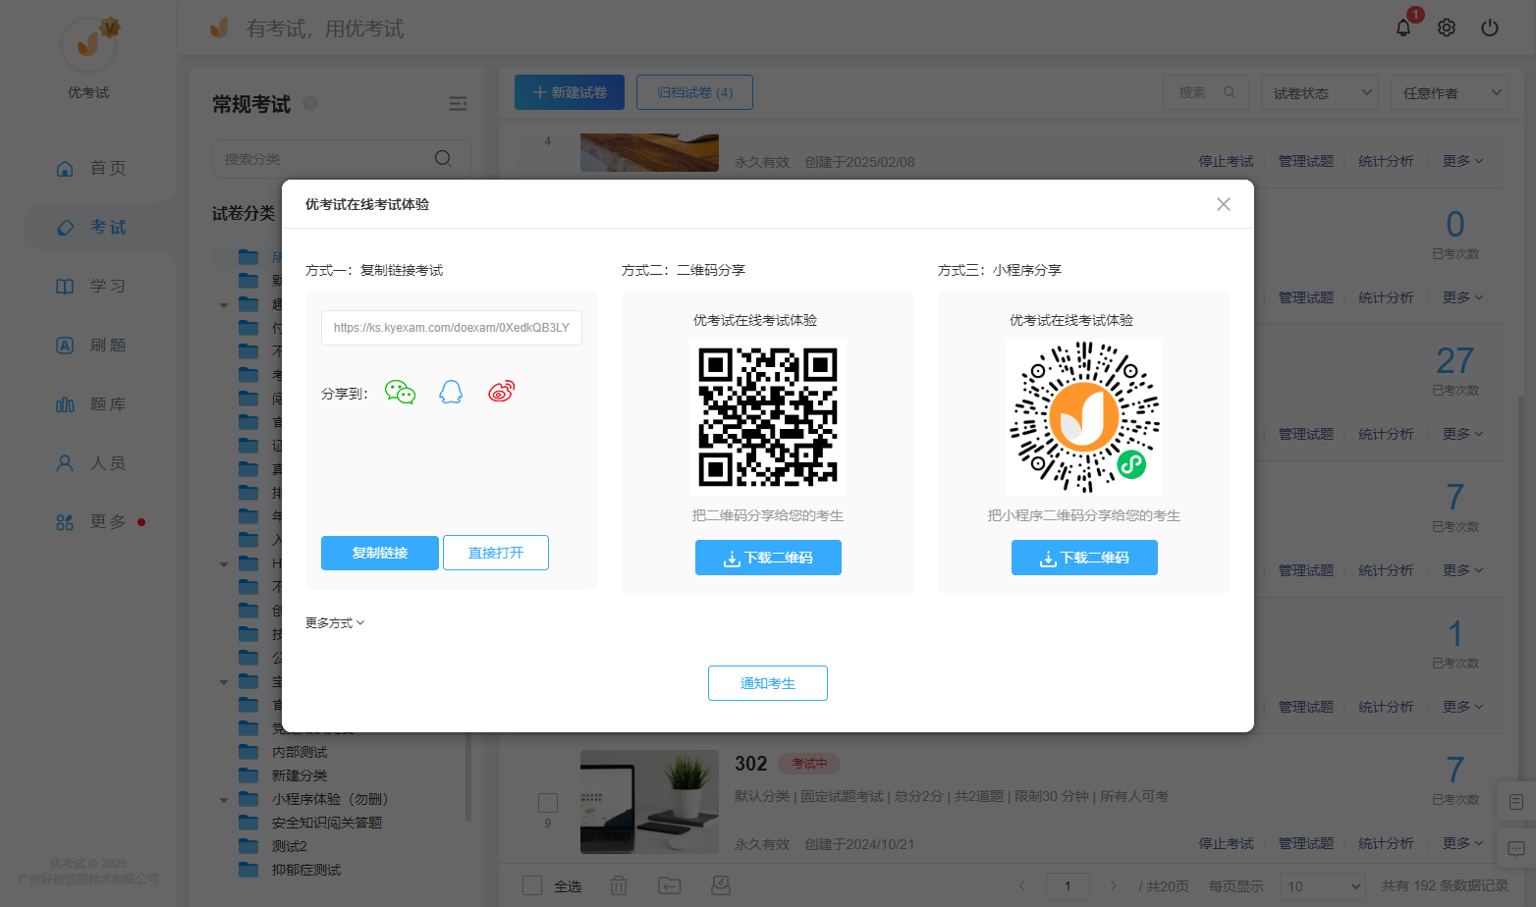
Task: Open 考试 section in sidebar
Action: click(x=90, y=227)
